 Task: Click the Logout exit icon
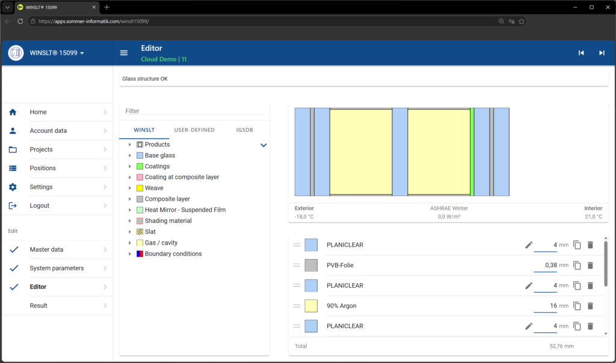click(x=13, y=206)
